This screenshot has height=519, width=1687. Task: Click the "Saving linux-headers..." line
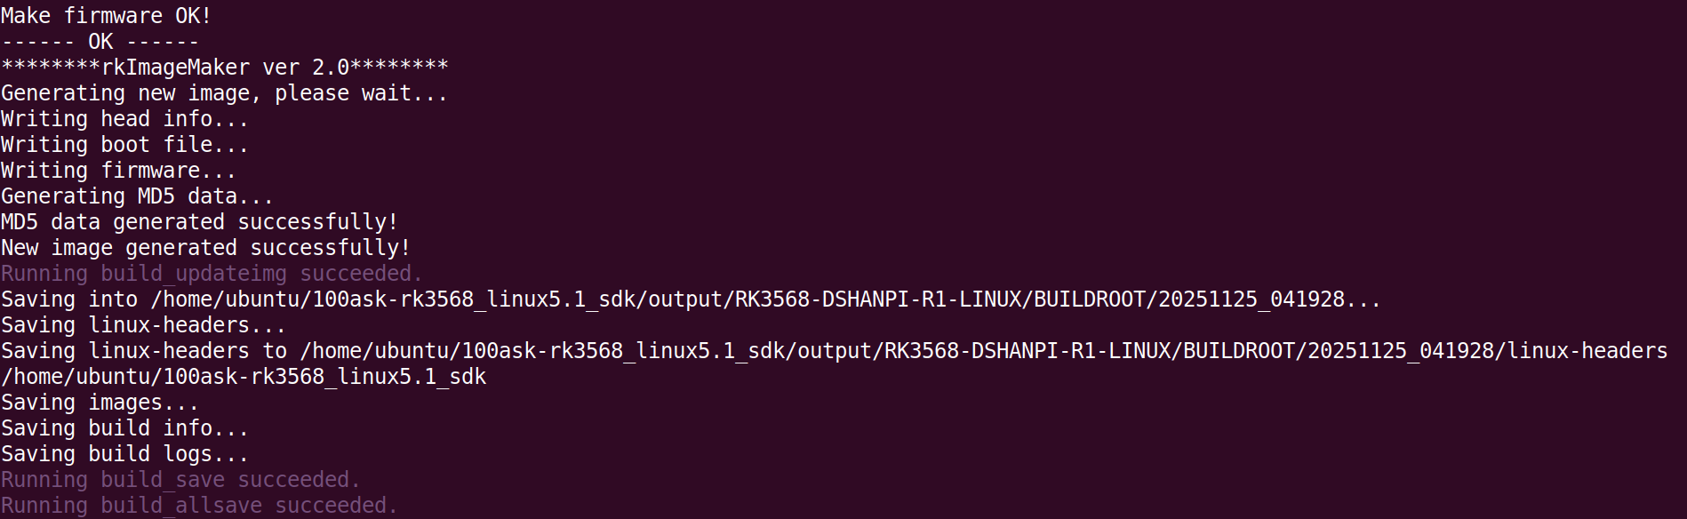[143, 325]
